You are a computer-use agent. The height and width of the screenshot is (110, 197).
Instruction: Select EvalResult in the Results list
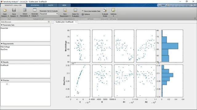pyautogui.click(x=5, y=65)
